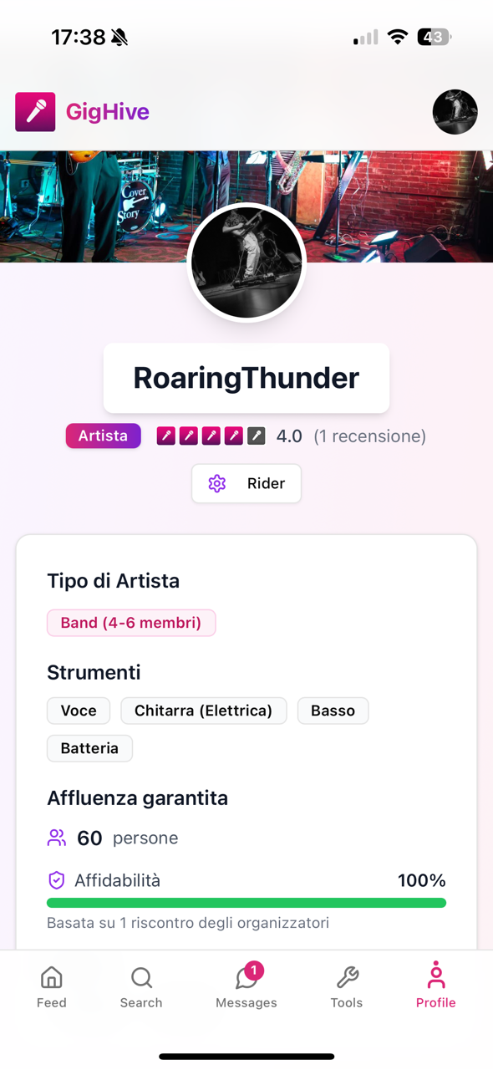
Task: Open the (1 recensione) reviews link
Action: pyautogui.click(x=370, y=436)
